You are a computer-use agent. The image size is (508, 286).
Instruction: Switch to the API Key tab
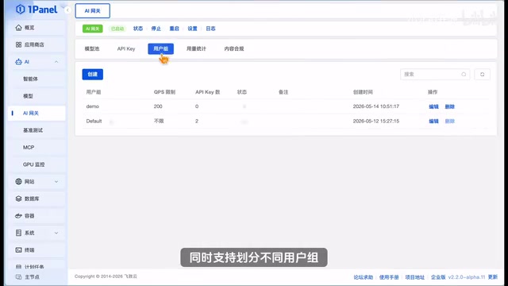[x=126, y=48]
